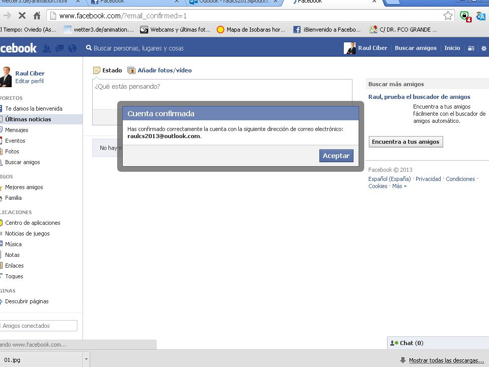This screenshot has height=367, width=489.
Task: Click Editar perfil link
Action: (30, 81)
